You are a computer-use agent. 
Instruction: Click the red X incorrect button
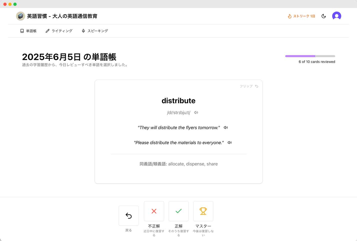click(x=154, y=211)
